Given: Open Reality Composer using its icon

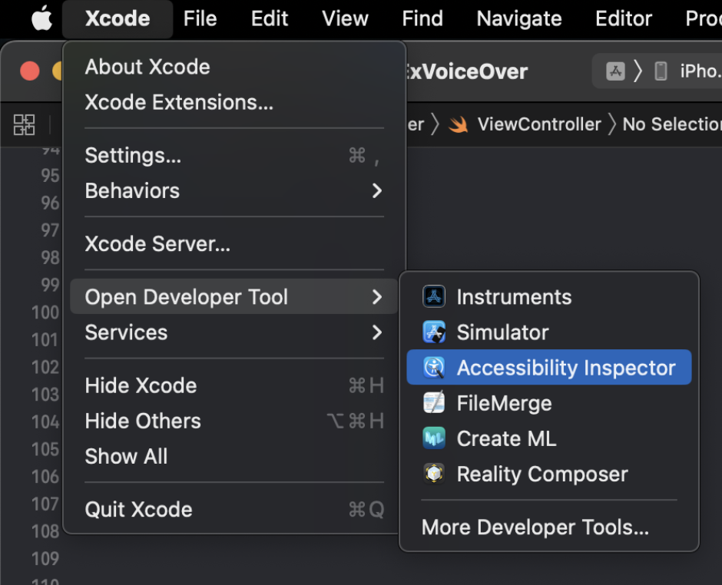Looking at the screenshot, I should 435,474.
